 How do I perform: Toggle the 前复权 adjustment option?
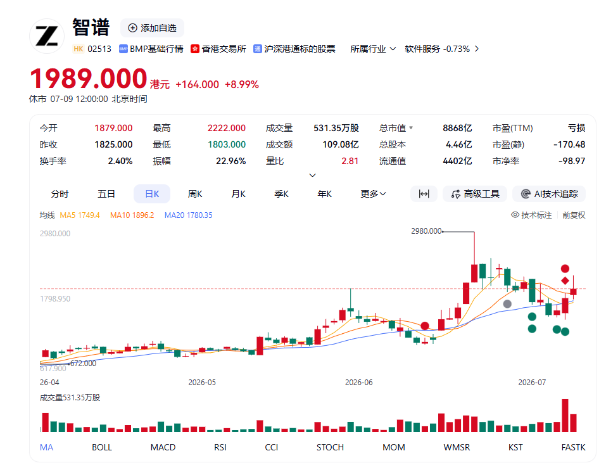click(x=574, y=215)
